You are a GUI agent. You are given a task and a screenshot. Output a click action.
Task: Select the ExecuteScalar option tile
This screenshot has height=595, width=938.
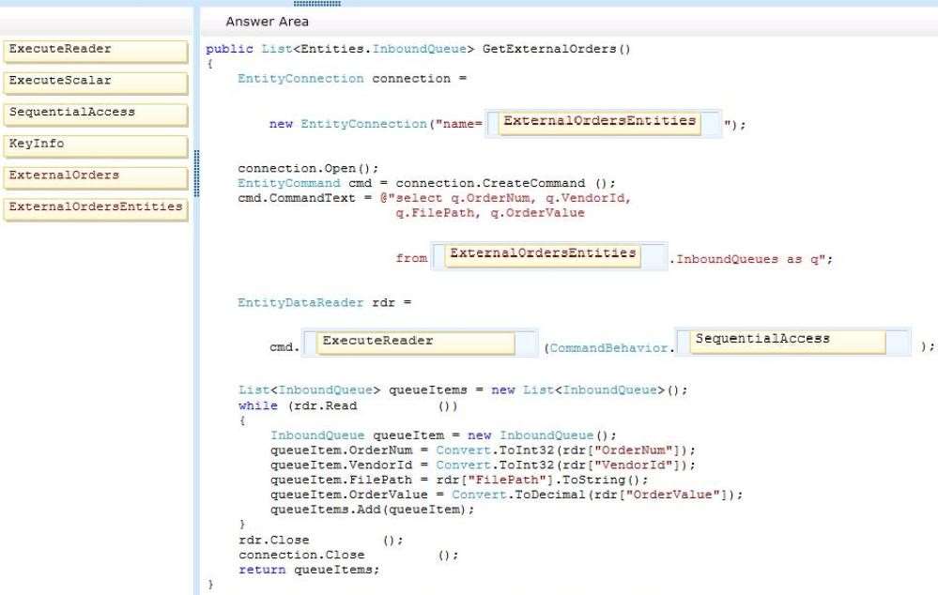point(95,83)
